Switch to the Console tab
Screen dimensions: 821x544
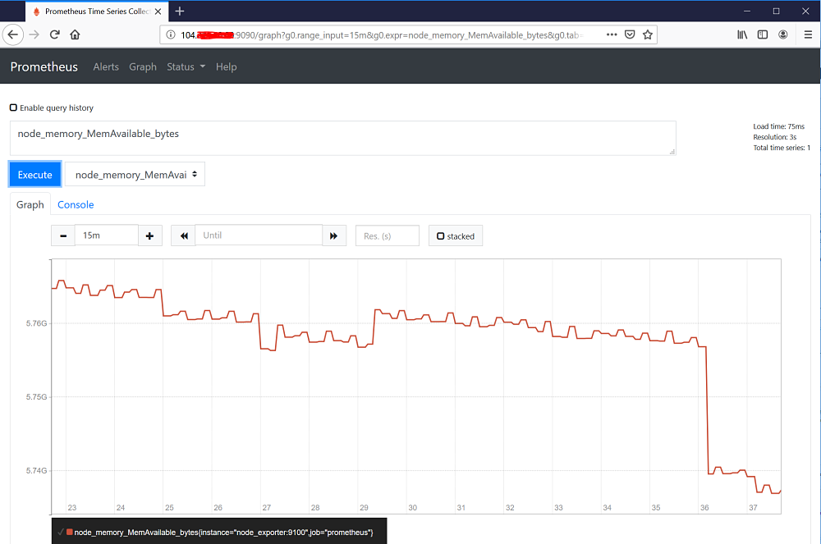tap(76, 204)
